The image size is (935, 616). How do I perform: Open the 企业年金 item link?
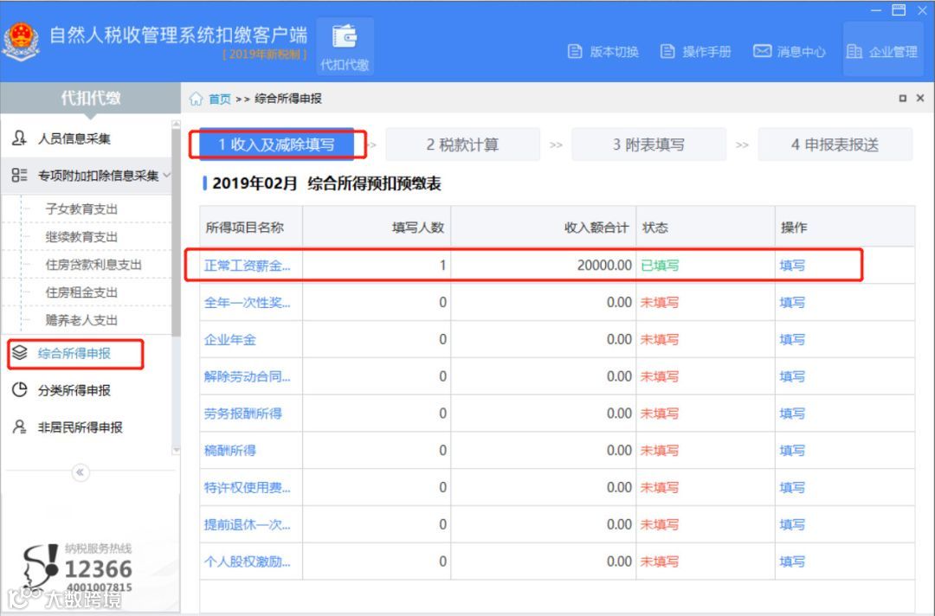click(230, 339)
